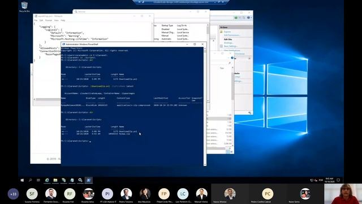Click Log On As column header in Services
362x204 pixels.
tap(182, 25)
